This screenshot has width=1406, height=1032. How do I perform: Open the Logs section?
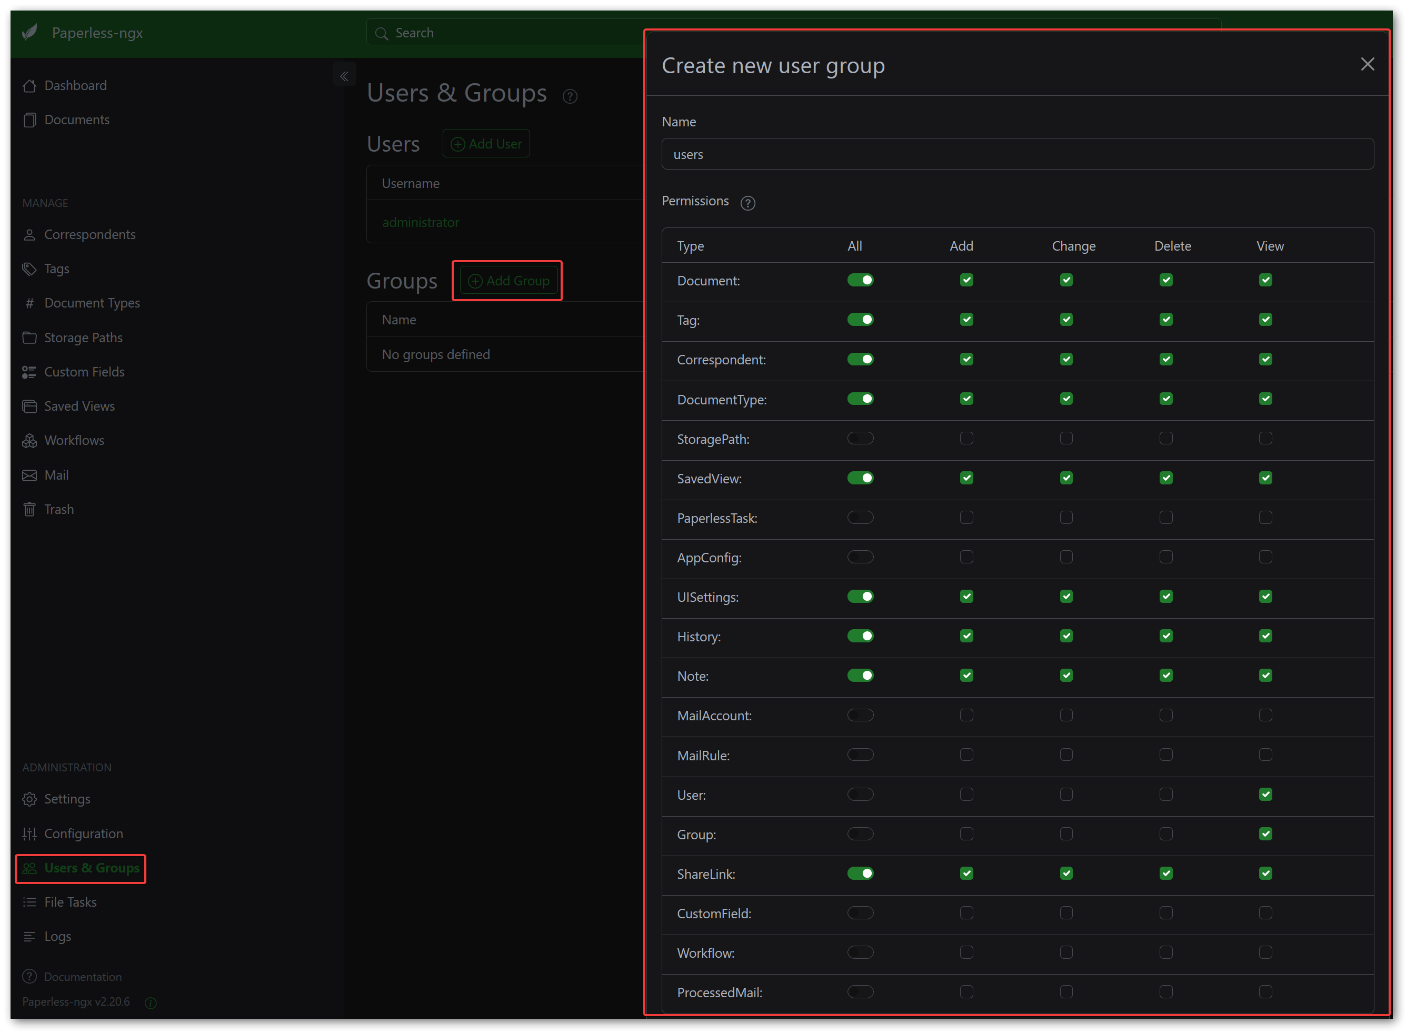(57, 936)
